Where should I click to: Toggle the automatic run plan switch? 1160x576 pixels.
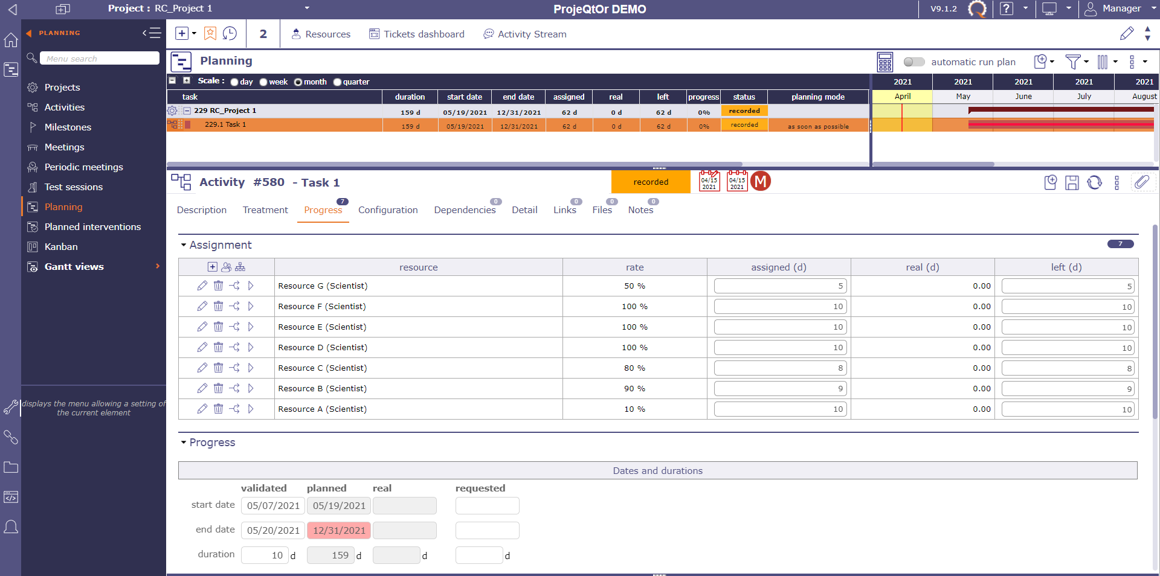pyautogui.click(x=913, y=62)
